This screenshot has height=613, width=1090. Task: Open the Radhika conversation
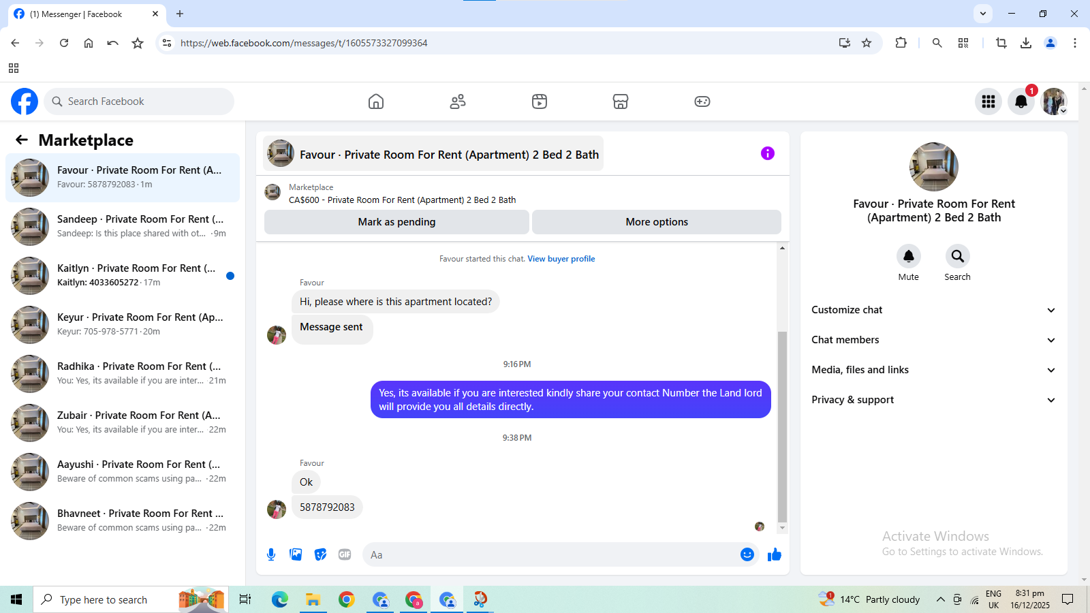(123, 374)
